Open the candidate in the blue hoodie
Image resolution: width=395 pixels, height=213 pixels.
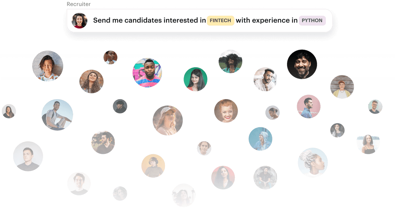260,139
